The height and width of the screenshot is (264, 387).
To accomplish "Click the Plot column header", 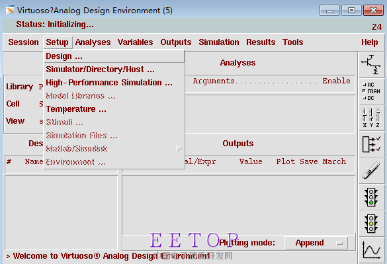I will 286,161.
